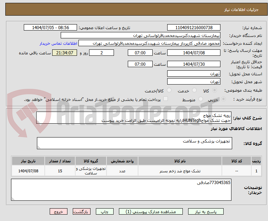Click the resize handle of گروه کالا textarea
Image resolution: width=268 pixels, height=221 pixels.
(39, 147)
